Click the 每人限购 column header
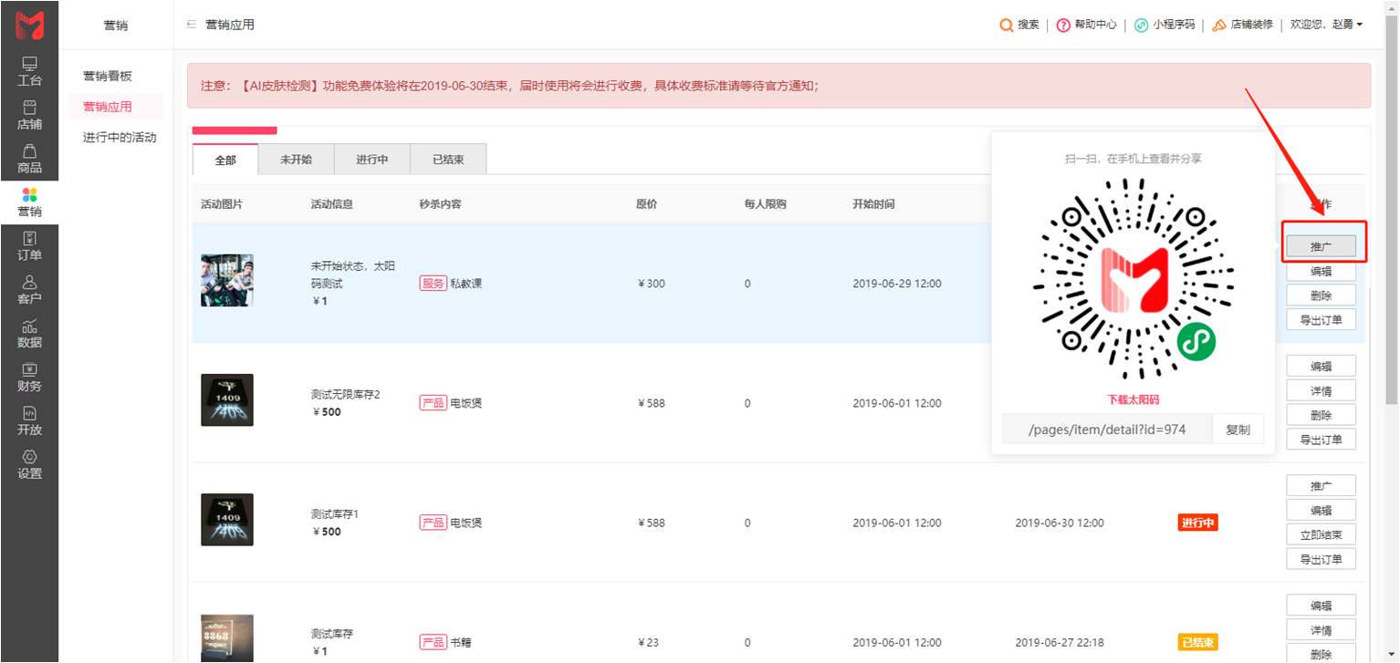 point(765,204)
